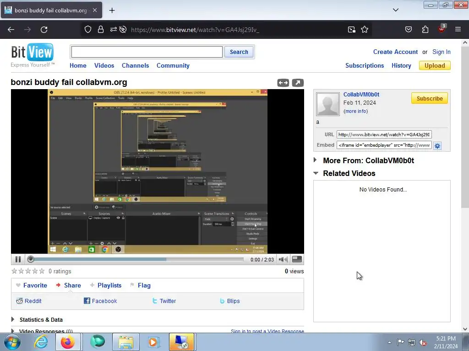Click the Sign In link
Viewport: 469px width, 351px height.
click(x=441, y=52)
